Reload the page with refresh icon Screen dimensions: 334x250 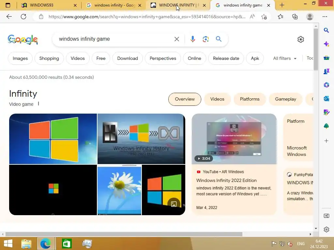click(x=23, y=17)
